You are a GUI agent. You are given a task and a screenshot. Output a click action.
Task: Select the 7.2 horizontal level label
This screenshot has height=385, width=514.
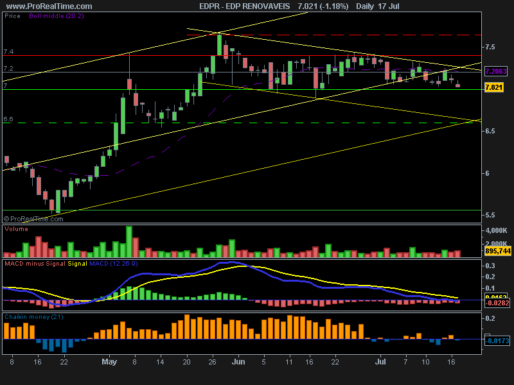coord(8,69)
